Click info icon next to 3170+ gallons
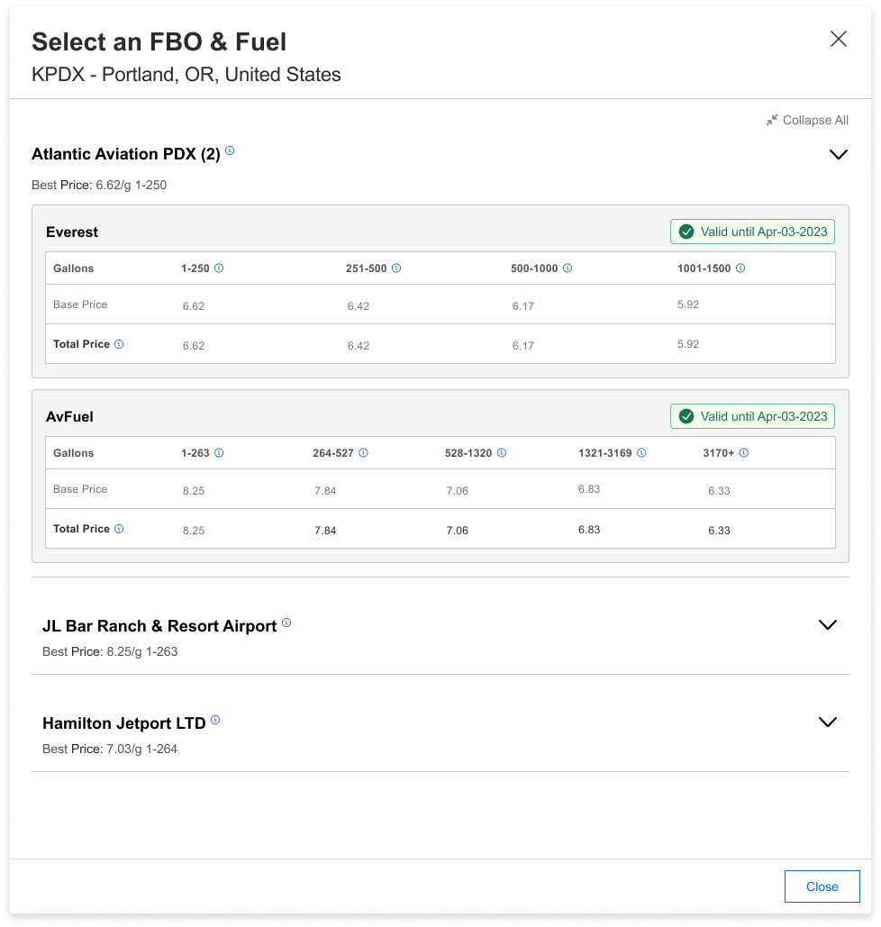 (744, 453)
